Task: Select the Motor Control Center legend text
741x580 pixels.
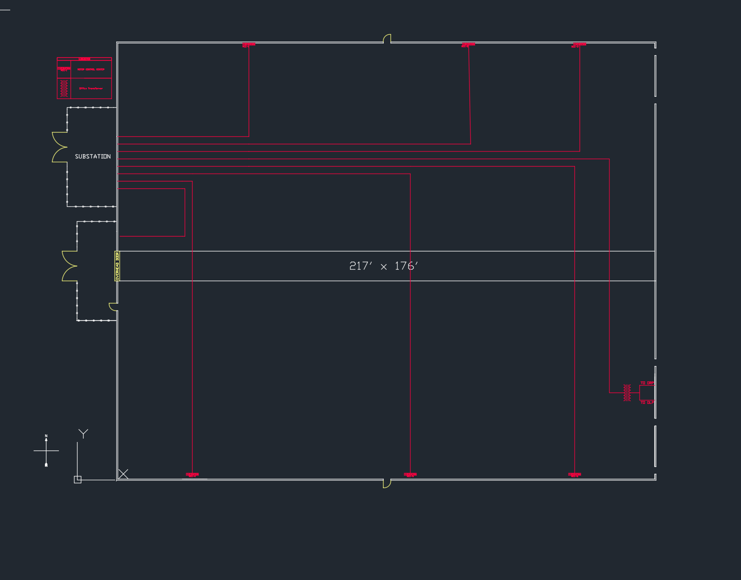Action: 91,70
